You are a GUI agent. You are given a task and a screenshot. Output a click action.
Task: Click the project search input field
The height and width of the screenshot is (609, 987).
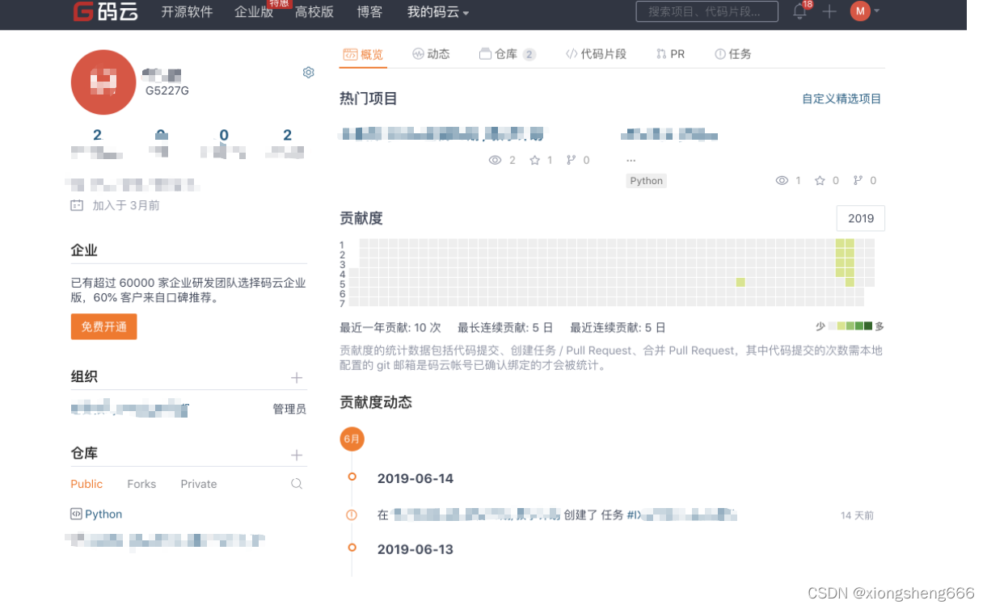(x=707, y=11)
